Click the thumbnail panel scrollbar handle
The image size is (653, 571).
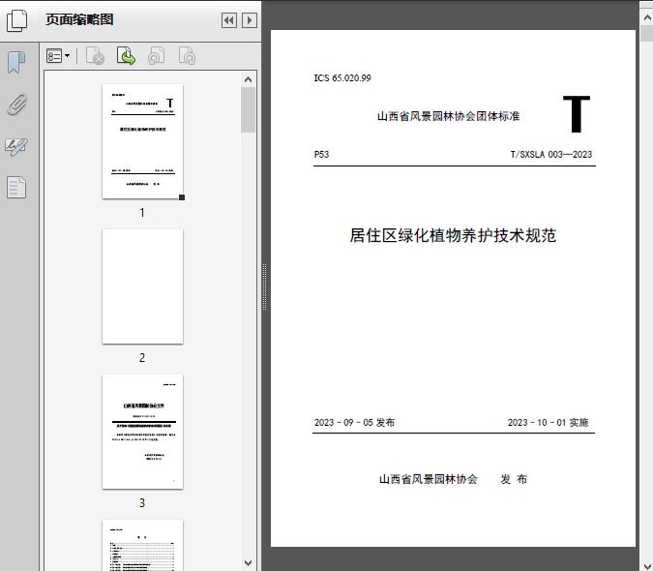point(249,110)
